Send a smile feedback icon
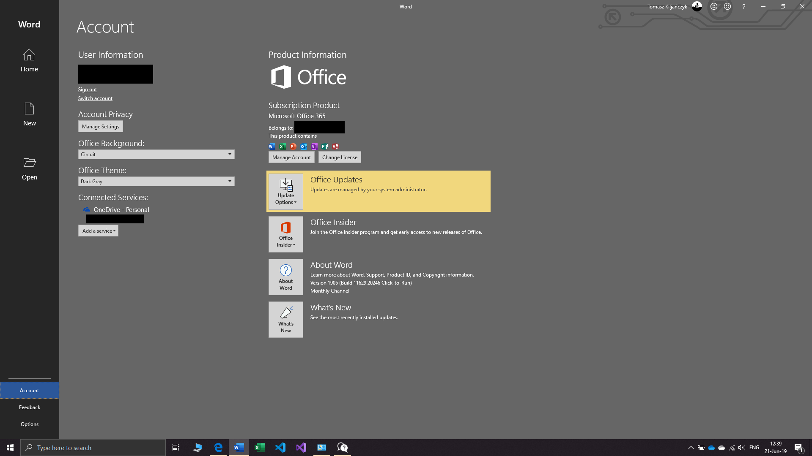Viewport: 812px width, 456px height. point(714,6)
